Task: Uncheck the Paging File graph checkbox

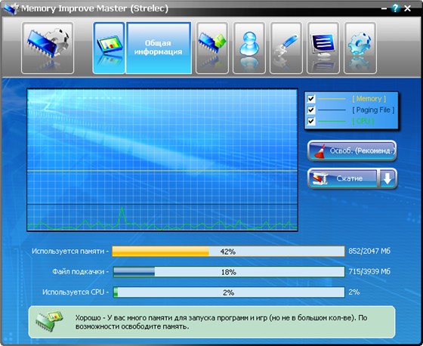Action: pyautogui.click(x=311, y=110)
